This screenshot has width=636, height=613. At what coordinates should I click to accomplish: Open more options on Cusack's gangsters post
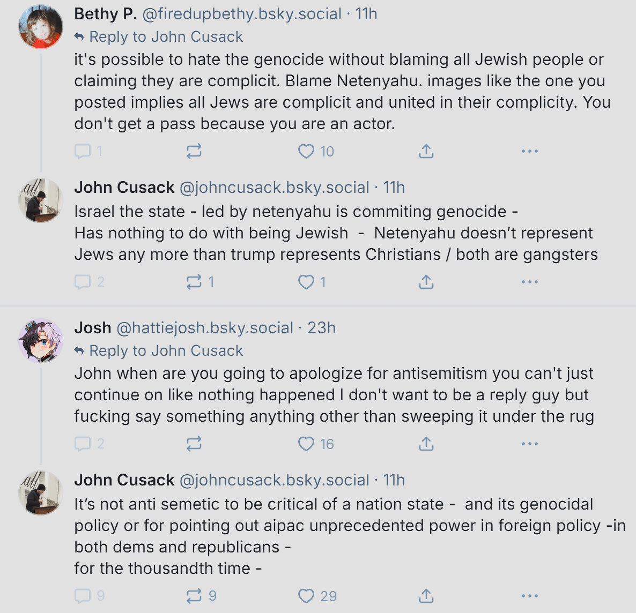[x=530, y=282]
